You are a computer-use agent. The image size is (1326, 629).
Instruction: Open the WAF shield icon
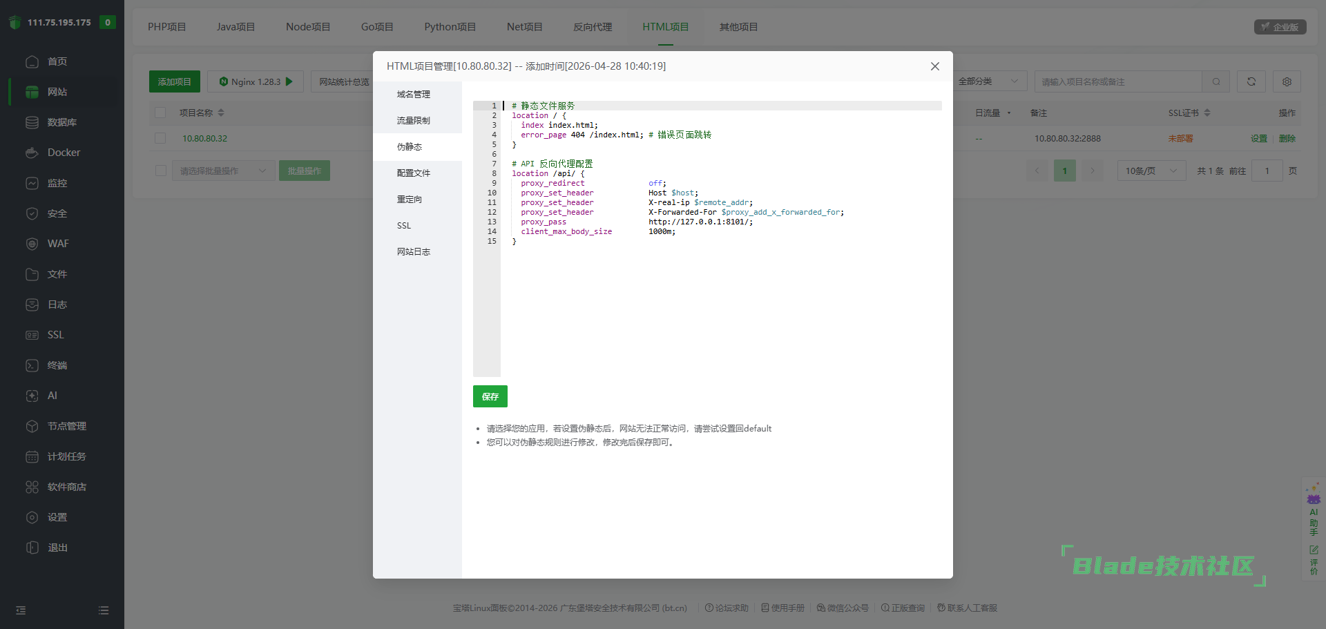click(32, 244)
